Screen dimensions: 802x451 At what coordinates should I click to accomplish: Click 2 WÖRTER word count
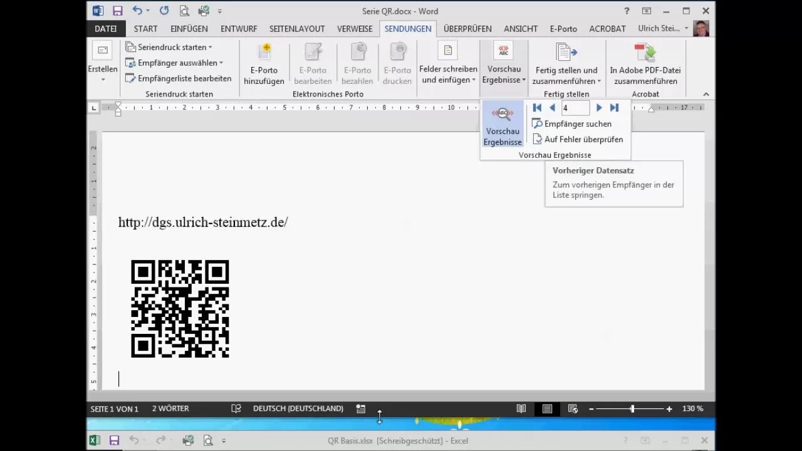170,408
